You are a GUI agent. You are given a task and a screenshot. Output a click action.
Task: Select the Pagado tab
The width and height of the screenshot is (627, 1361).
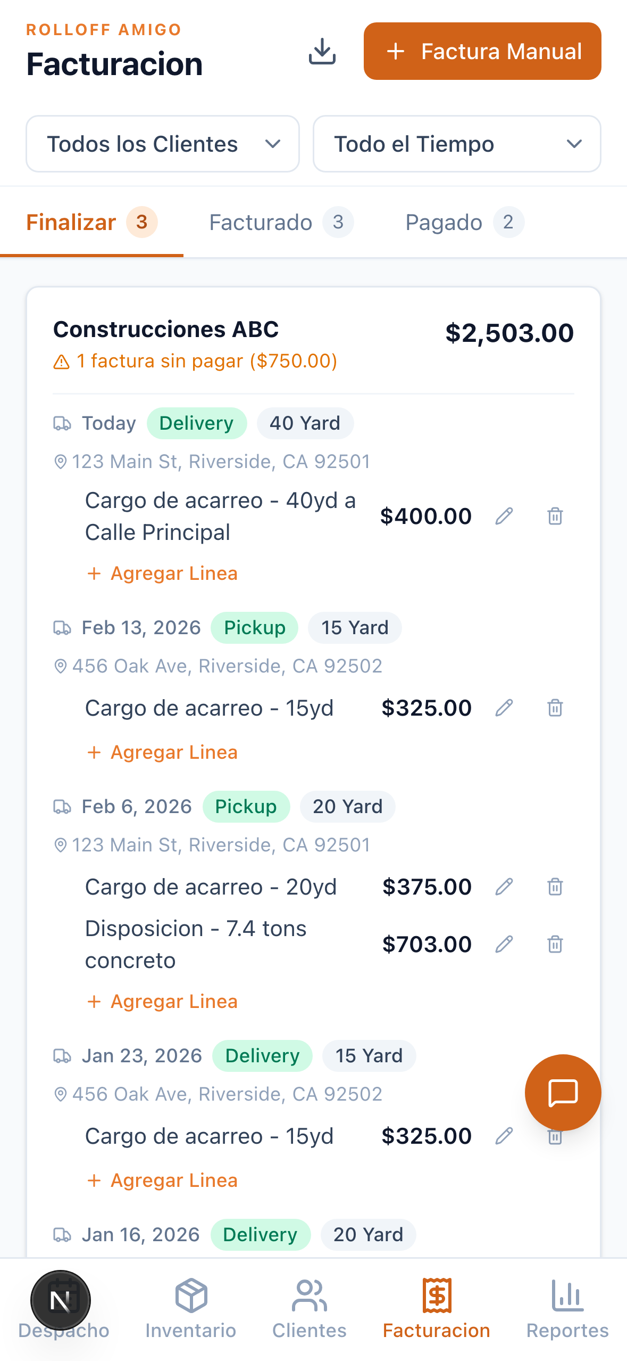click(464, 222)
